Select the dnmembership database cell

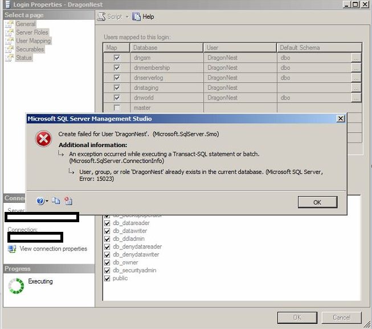point(166,68)
